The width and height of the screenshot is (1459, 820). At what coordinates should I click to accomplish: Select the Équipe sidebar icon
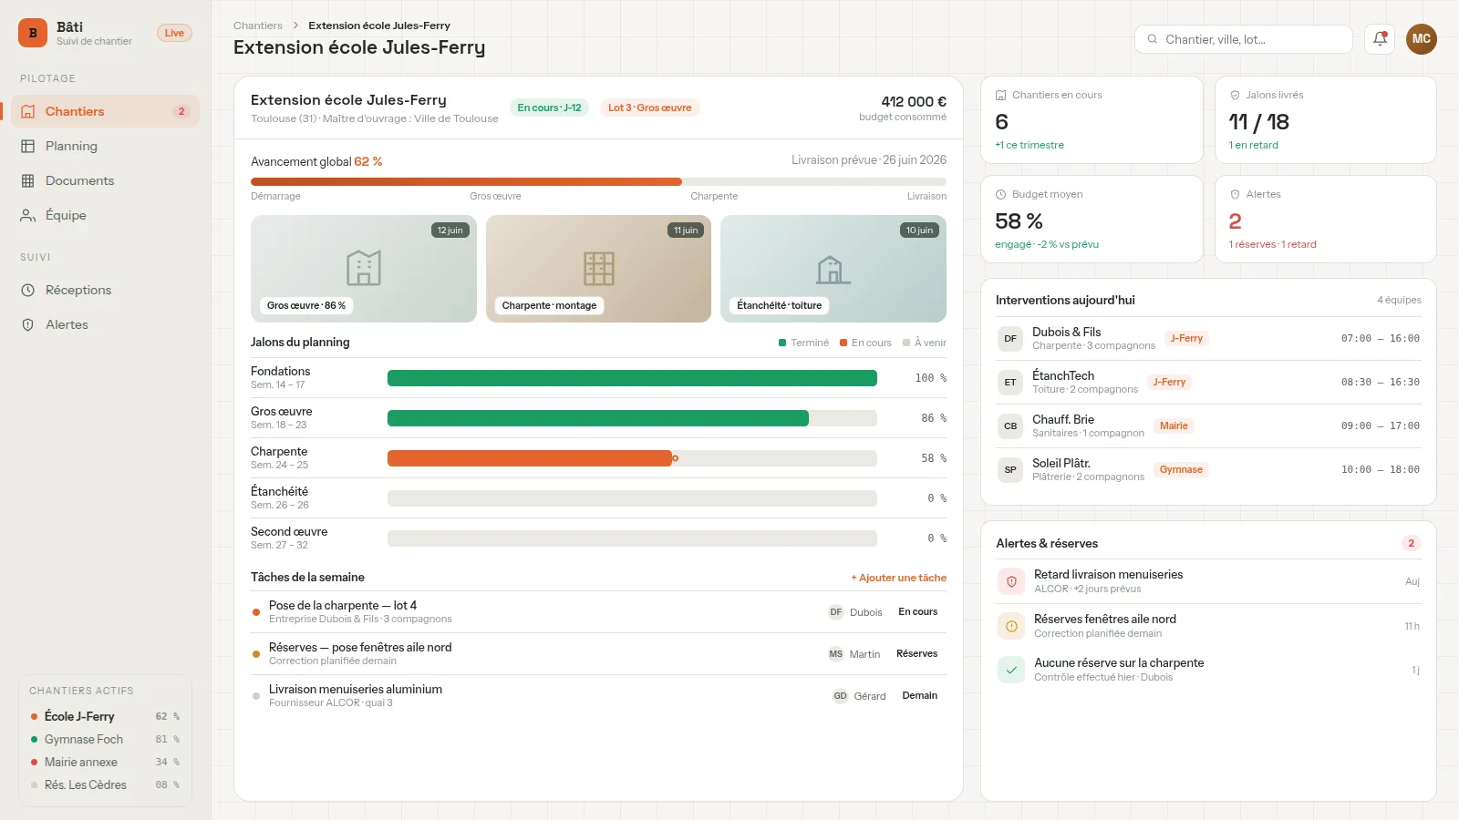point(28,215)
